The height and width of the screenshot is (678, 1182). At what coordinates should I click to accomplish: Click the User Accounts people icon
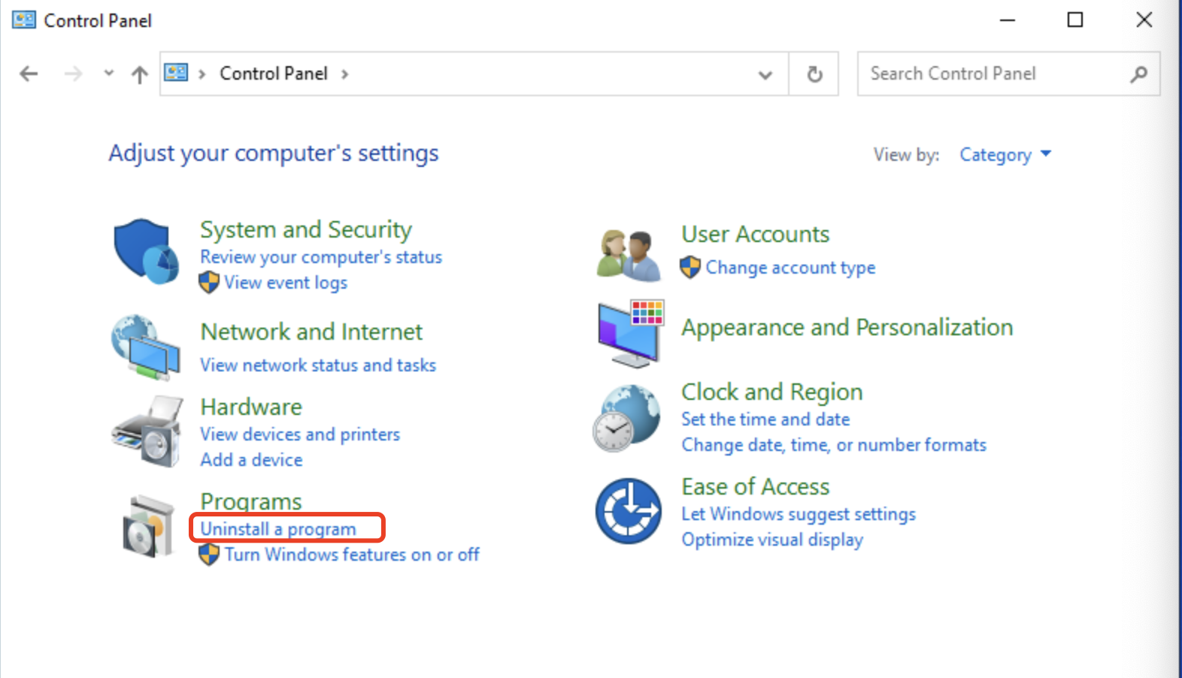(x=629, y=254)
